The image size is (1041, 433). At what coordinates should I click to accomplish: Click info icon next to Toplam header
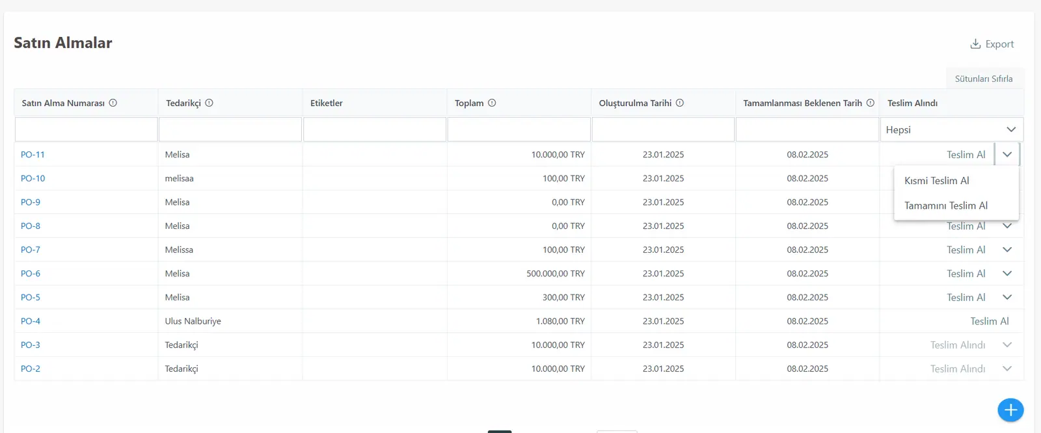(492, 103)
